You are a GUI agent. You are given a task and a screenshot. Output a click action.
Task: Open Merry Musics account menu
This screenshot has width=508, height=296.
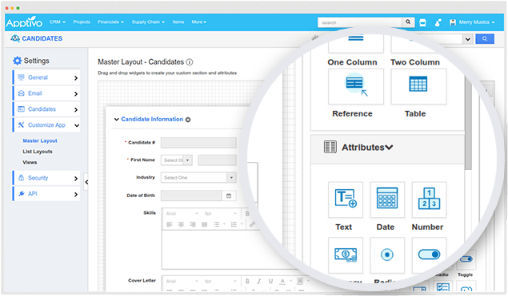472,22
